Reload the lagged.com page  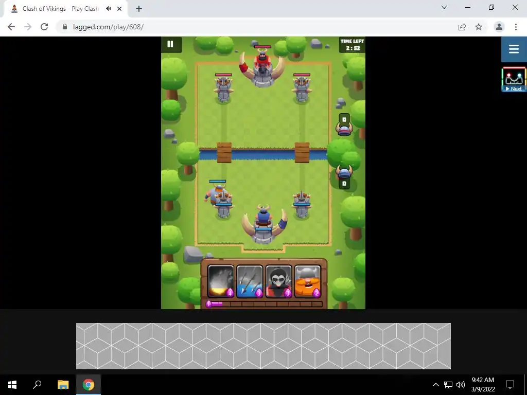coord(44,27)
